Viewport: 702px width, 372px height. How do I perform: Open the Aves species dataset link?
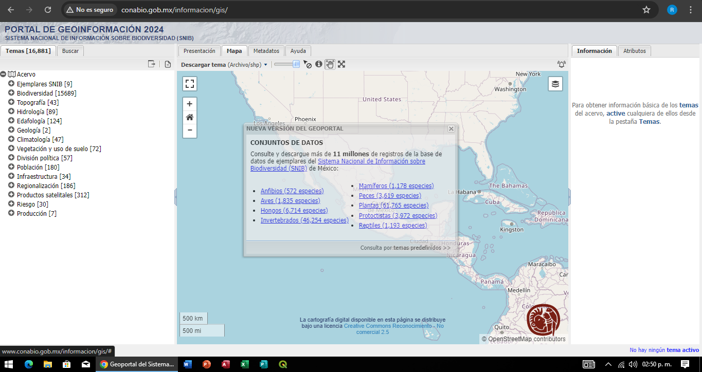click(290, 200)
